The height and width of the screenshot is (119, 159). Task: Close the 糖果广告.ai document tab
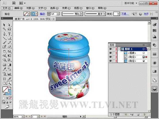(54, 19)
